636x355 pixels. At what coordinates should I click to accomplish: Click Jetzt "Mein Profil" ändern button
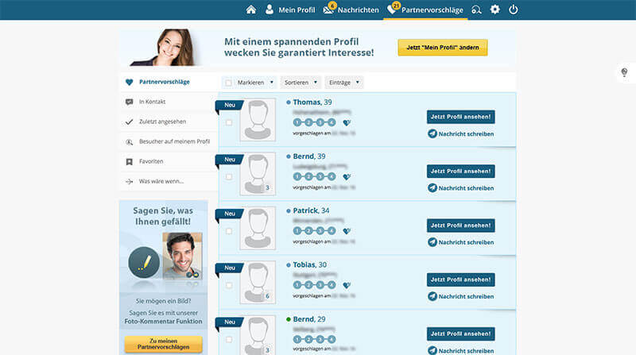pos(443,48)
